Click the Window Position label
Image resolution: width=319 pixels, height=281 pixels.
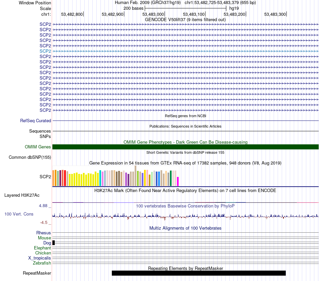(35, 3)
